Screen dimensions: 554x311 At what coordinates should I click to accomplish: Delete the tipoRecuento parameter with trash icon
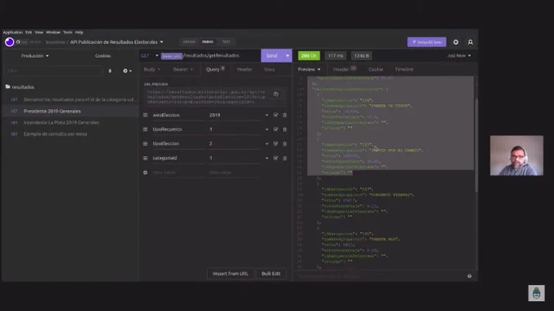(x=285, y=129)
